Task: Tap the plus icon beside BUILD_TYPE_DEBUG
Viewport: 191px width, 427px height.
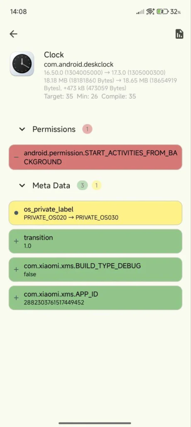Action: (16, 270)
